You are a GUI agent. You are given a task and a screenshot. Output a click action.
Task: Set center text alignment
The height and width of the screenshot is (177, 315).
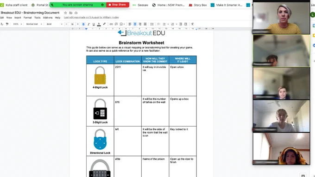click(x=135, y=24)
